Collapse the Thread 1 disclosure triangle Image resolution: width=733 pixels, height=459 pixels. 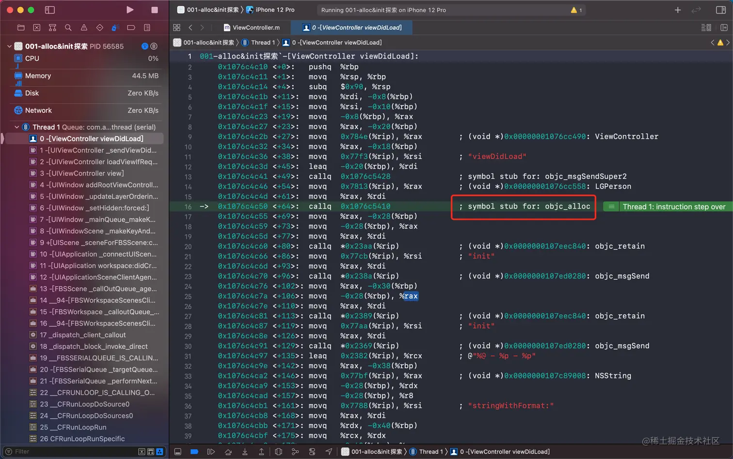pyautogui.click(x=17, y=127)
